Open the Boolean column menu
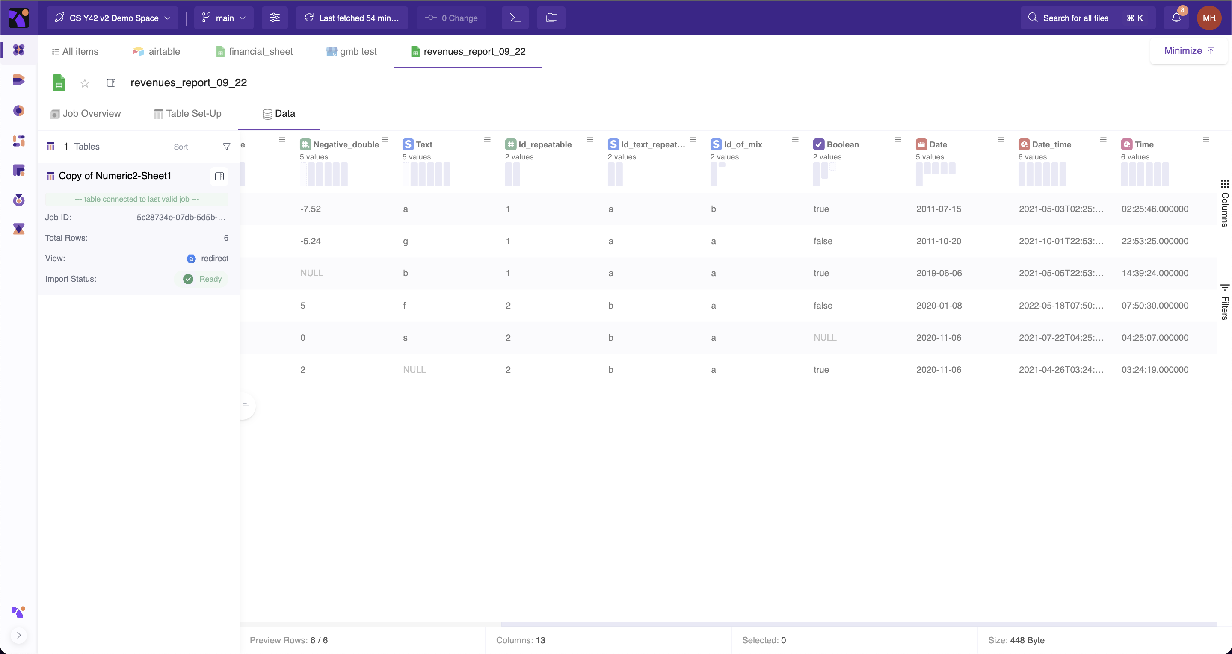The width and height of the screenshot is (1232, 654). point(898,140)
